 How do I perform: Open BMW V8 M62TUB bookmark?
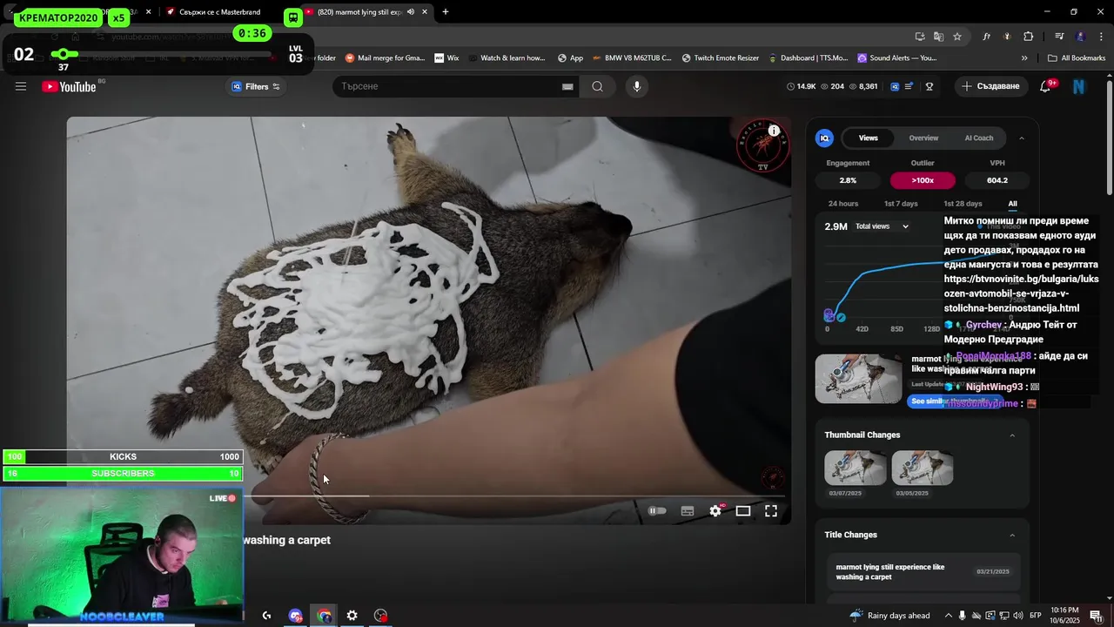tap(632, 58)
